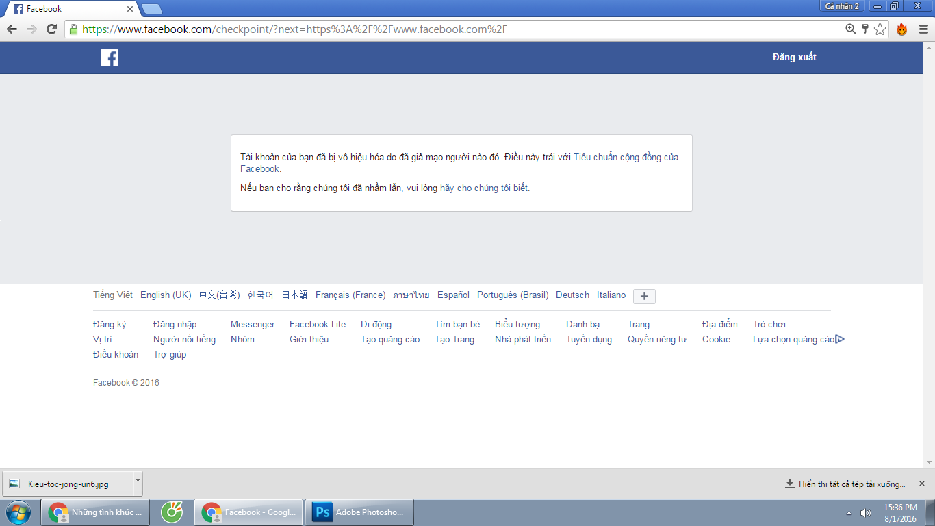This screenshot has width=935, height=526.
Task: Show hidden tray icons arrow
Action: pyautogui.click(x=849, y=513)
